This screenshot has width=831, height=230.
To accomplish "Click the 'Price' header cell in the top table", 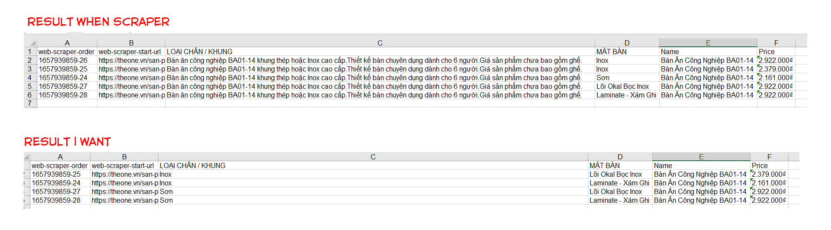I will click(767, 52).
